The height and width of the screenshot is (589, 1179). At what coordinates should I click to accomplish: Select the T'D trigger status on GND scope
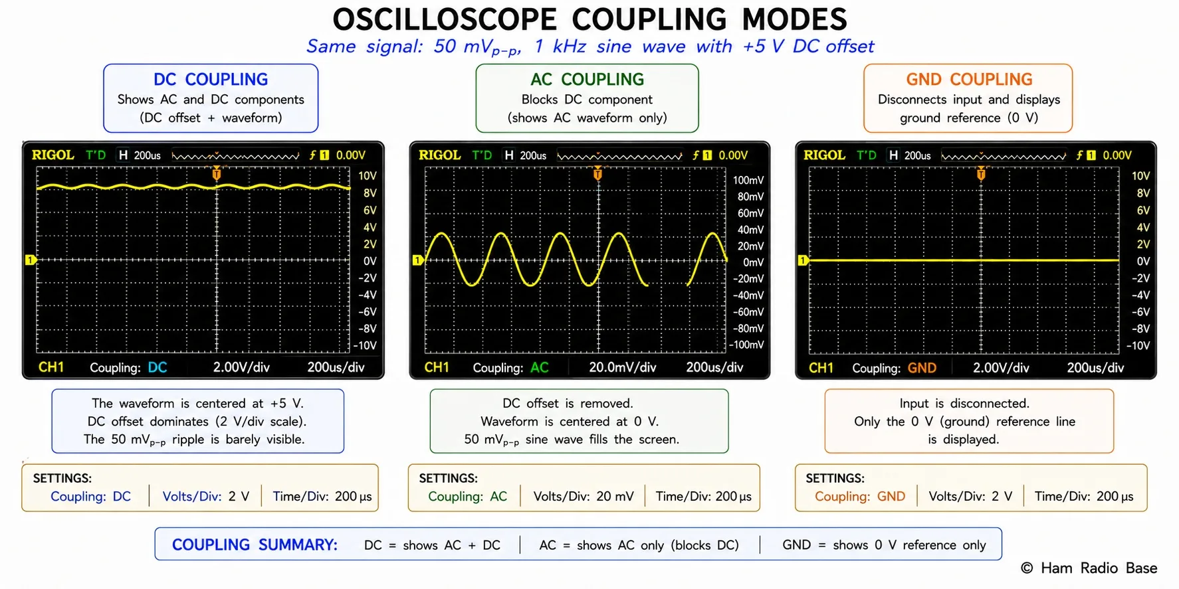point(866,155)
